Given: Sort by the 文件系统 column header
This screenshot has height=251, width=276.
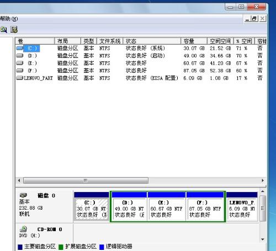Looking at the screenshot, I should pyautogui.click(x=110, y=41).
